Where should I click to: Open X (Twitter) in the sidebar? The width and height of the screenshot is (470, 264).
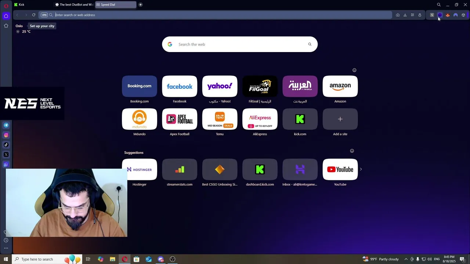click(x=6, y=155)
